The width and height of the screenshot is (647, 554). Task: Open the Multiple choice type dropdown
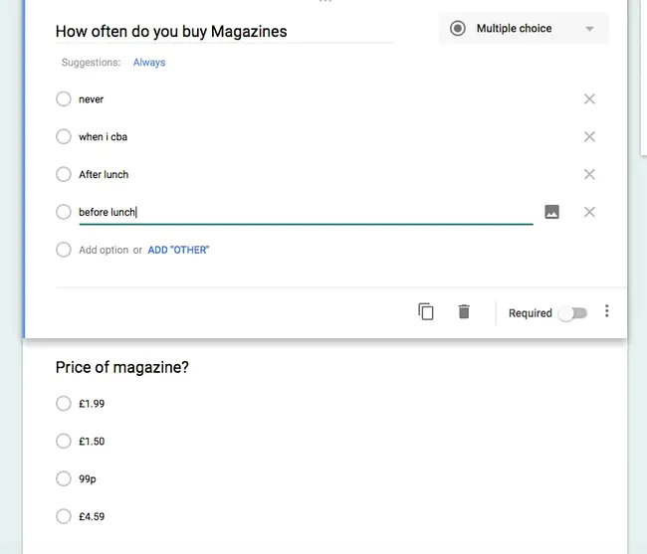tap(524, 29)
